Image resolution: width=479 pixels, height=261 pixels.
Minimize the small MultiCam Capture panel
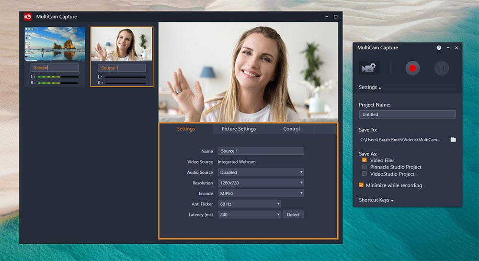(448, 47)
